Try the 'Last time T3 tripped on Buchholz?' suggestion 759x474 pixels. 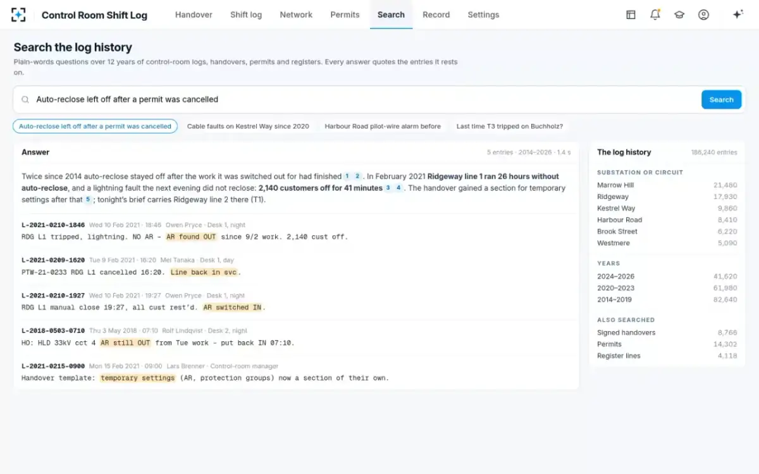pos(510,126)
